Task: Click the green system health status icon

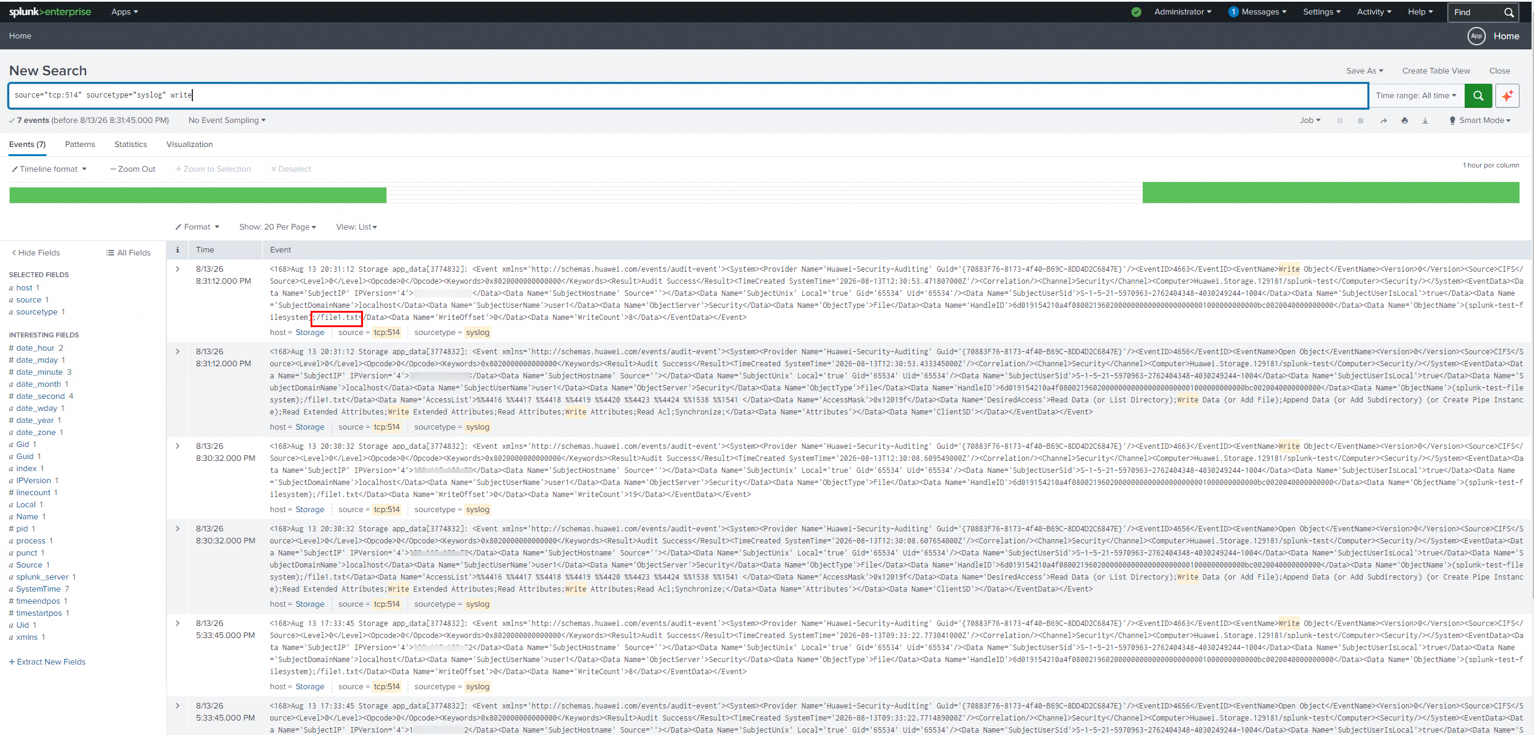Action: tap(1136, 12)
